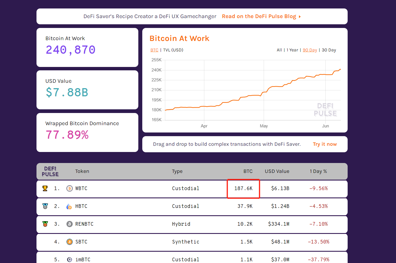Sort table by Token column header
Screen dimensions: 396x263
click(x=82, y=171)
